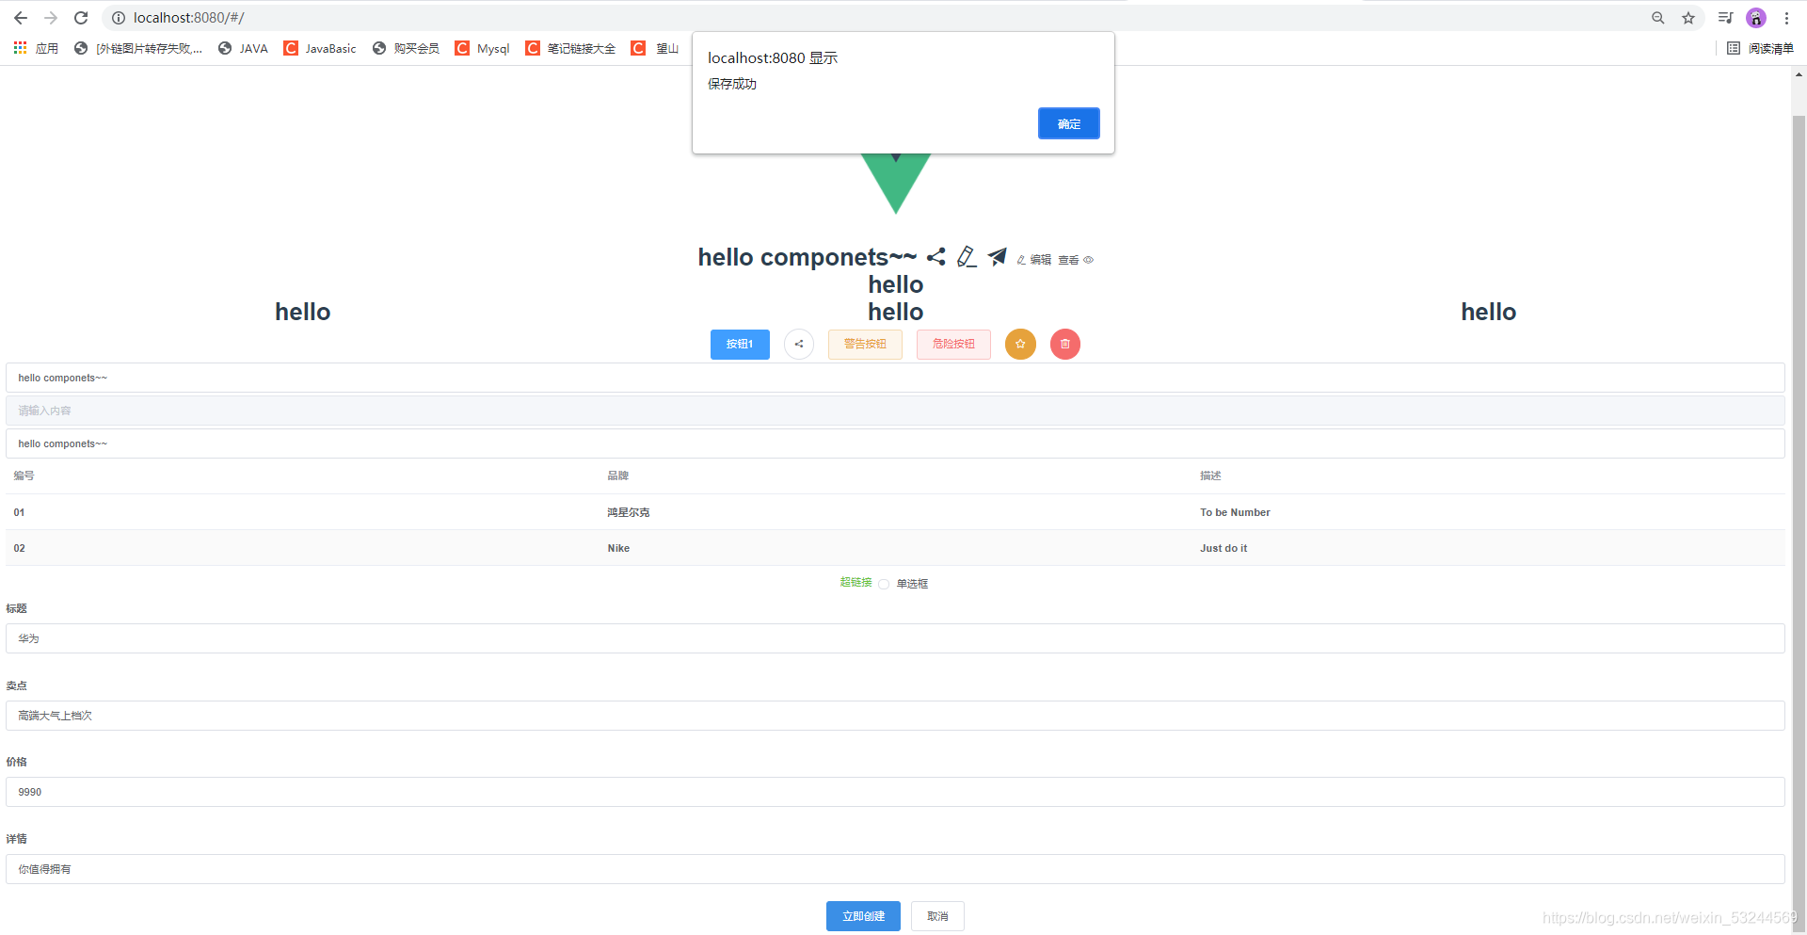Focus the first hello componets input field

895,378
